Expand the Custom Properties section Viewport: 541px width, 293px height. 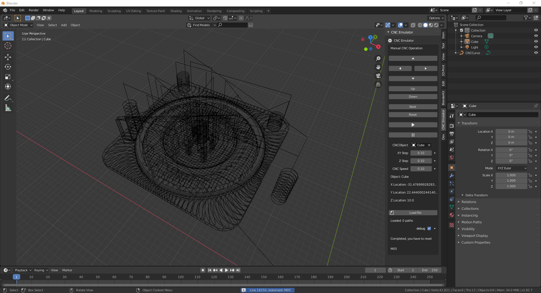point(476,242)
